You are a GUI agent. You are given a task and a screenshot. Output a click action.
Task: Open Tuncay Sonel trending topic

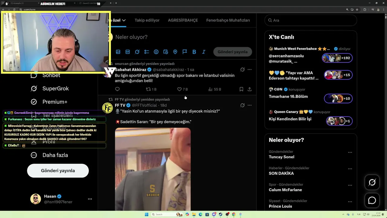tap(281, 157)
